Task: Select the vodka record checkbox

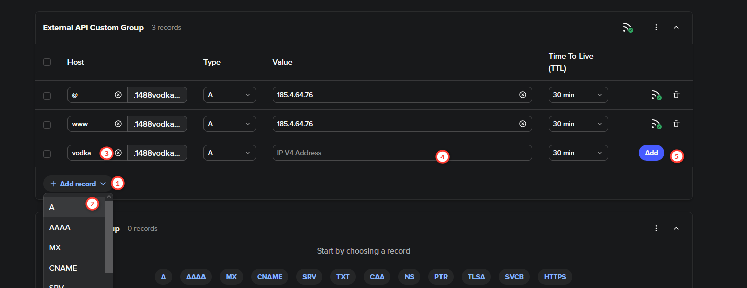Action: [x=47, y=153]
